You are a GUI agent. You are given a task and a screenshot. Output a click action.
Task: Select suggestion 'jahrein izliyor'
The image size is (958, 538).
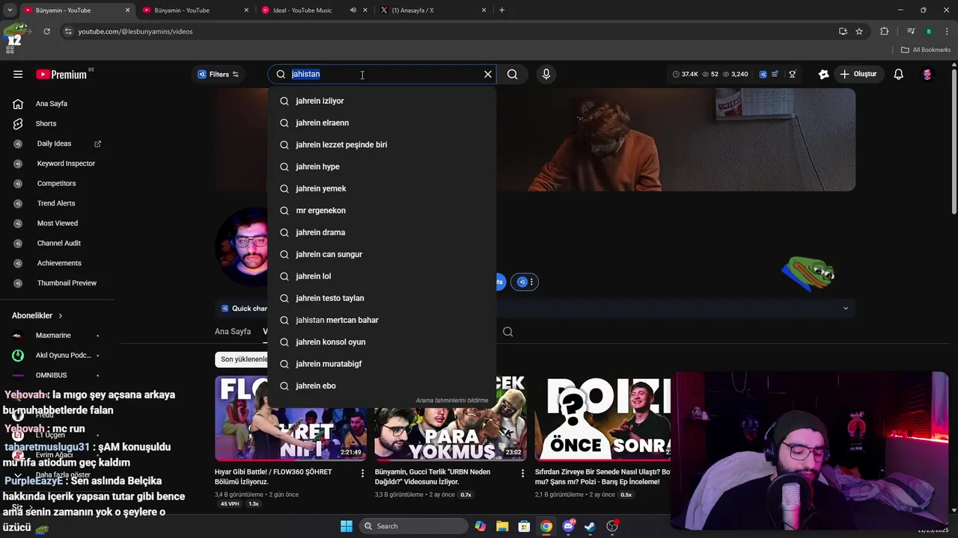[382, 101]
